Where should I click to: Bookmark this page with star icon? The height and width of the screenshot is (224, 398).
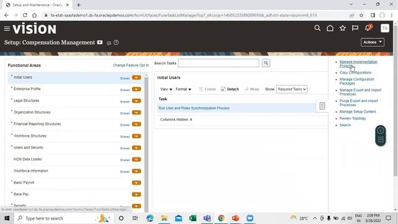361,15
